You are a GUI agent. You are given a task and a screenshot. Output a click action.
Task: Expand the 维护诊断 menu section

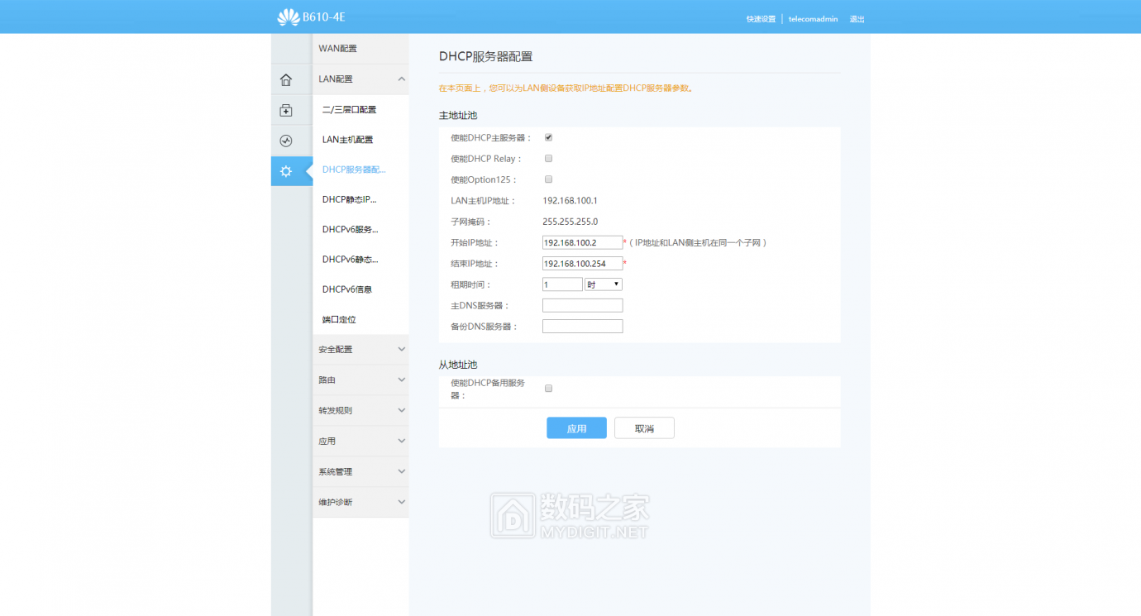pyautogui.click(x=360, y=503)
